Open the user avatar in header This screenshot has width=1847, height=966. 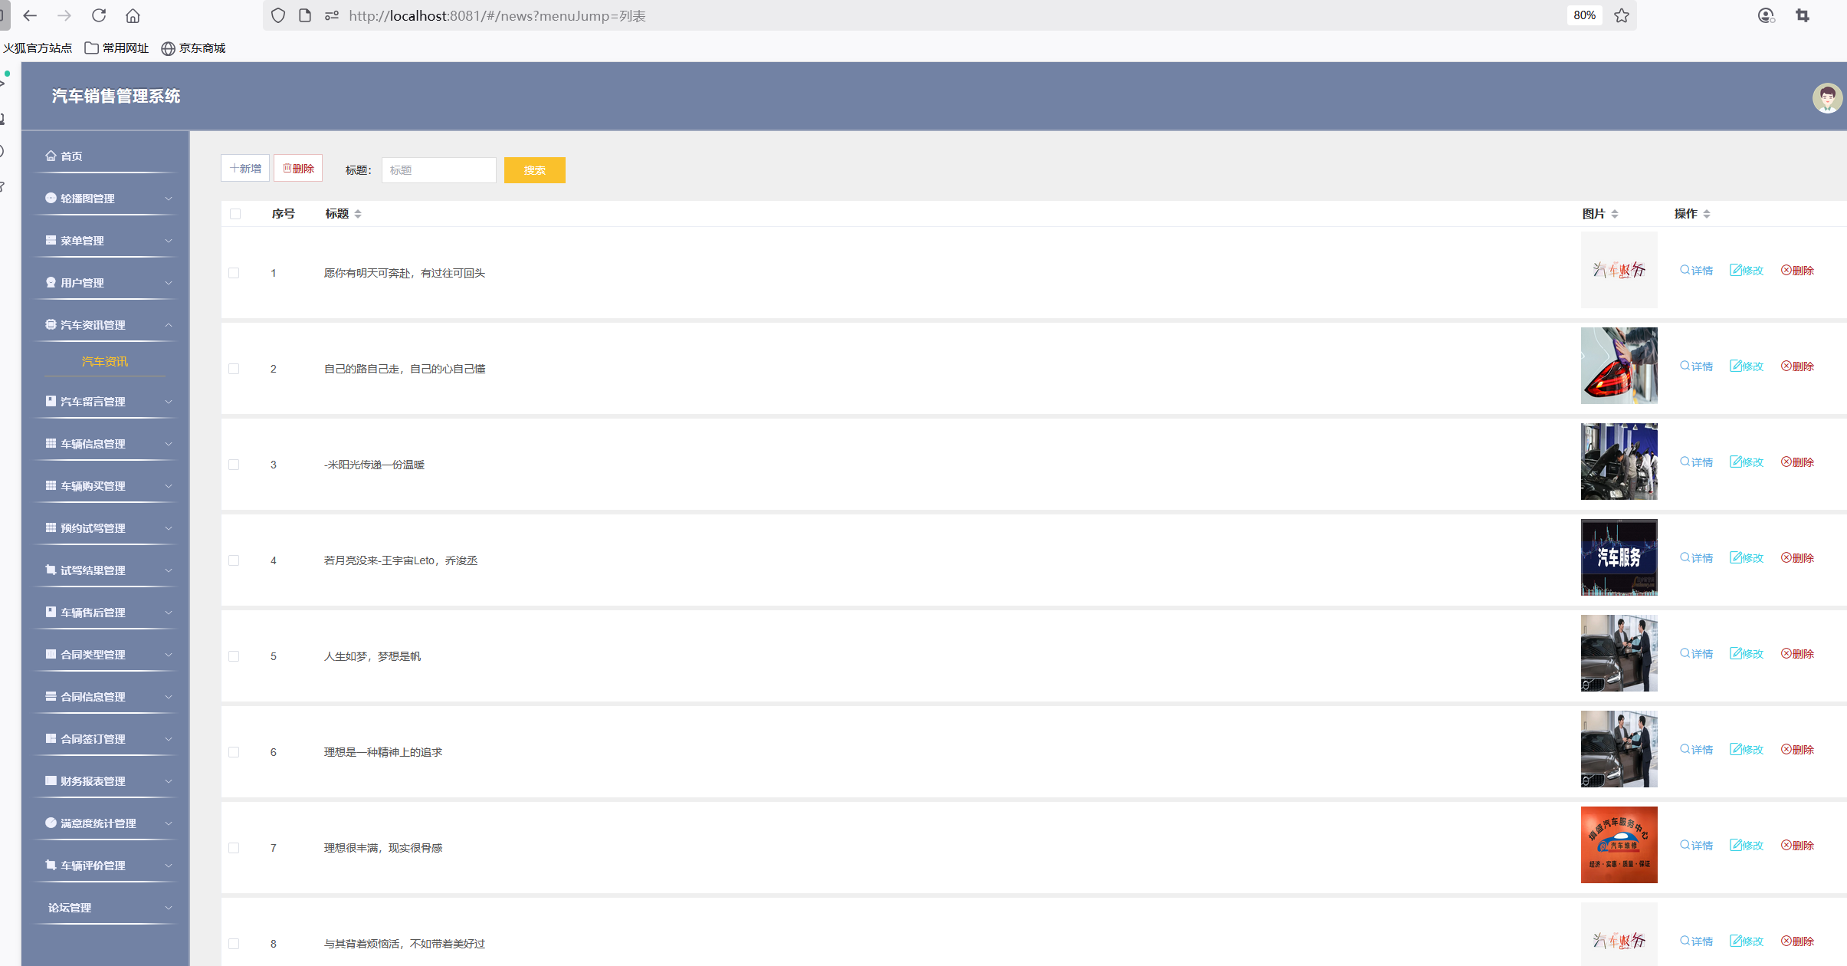[1826, 98]
